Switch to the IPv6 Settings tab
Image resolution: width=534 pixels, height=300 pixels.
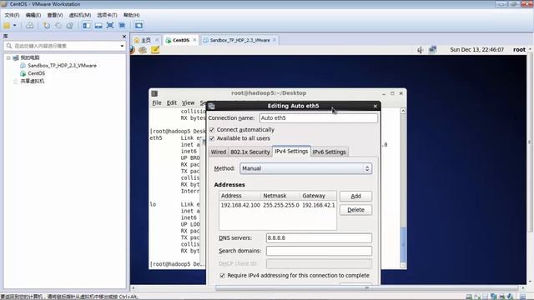(x=329, y=152)
